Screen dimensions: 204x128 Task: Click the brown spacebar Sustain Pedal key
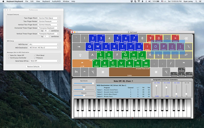coord(130,72)
